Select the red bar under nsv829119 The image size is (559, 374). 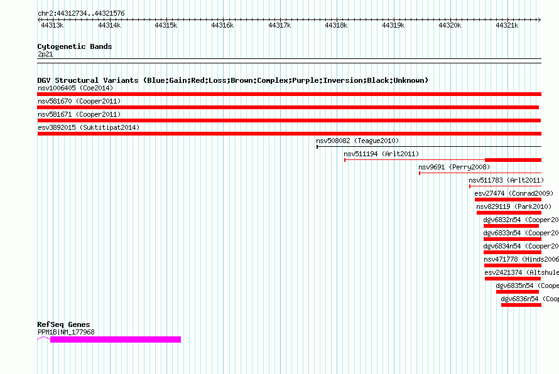(509, 213)
